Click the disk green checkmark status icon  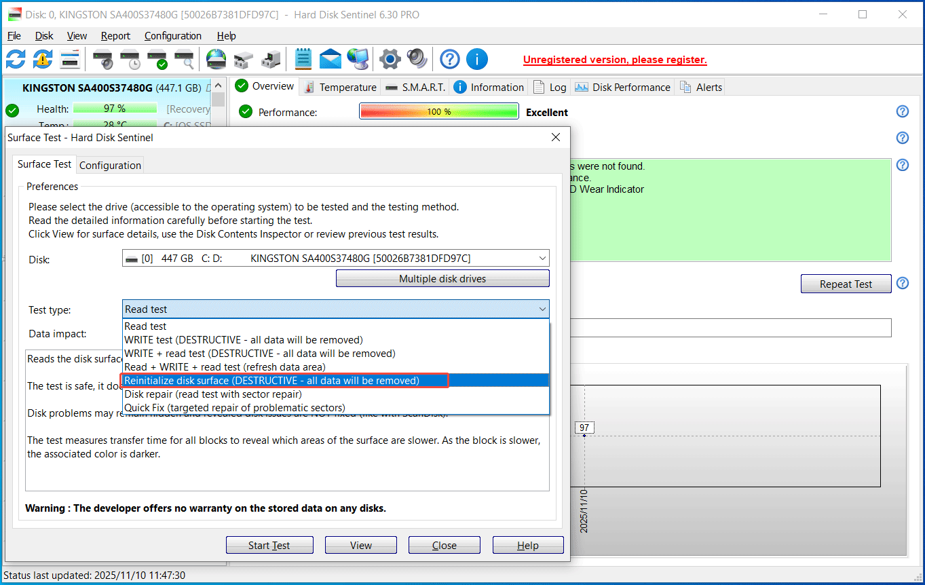pos(158,59)
